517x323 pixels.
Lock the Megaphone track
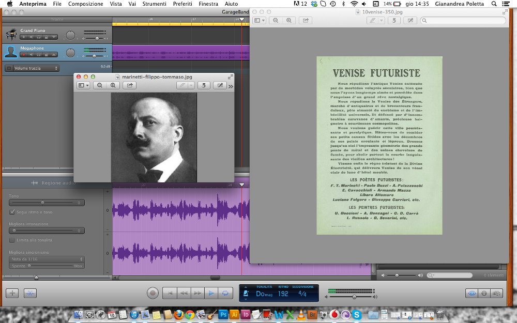point(46,55)
